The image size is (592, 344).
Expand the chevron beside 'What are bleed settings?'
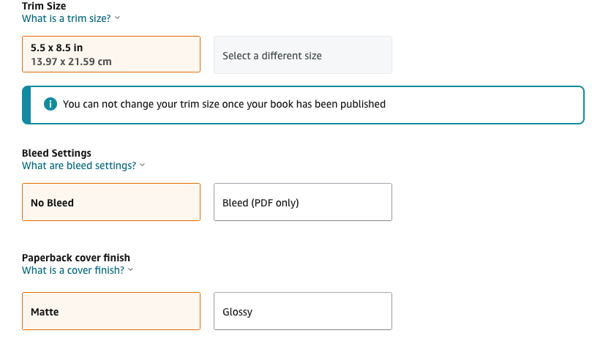point(143,165)
